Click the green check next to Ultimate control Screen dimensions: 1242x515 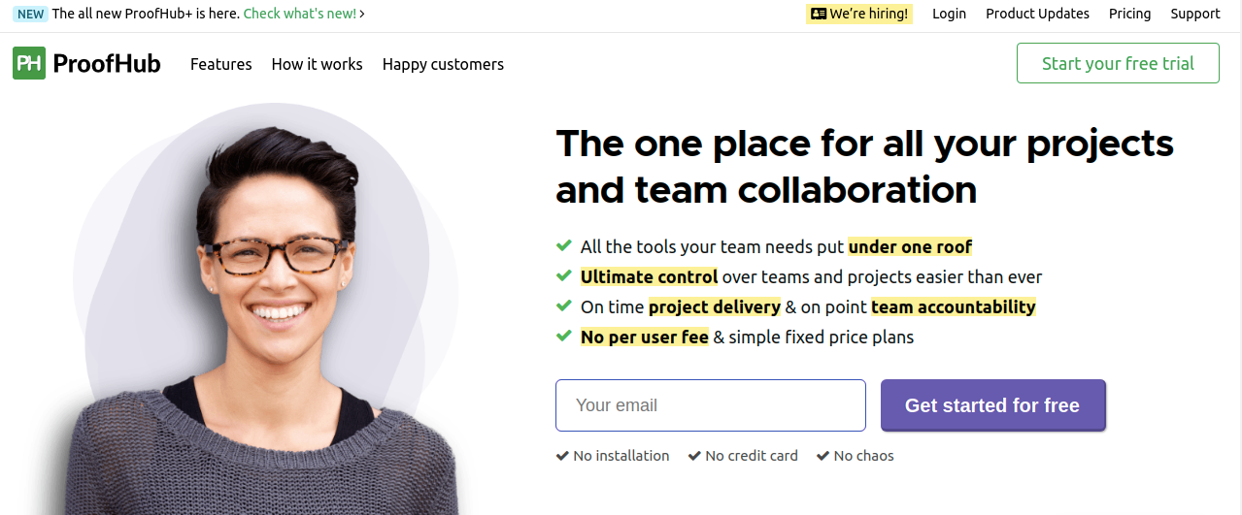[x=563, y=276]
